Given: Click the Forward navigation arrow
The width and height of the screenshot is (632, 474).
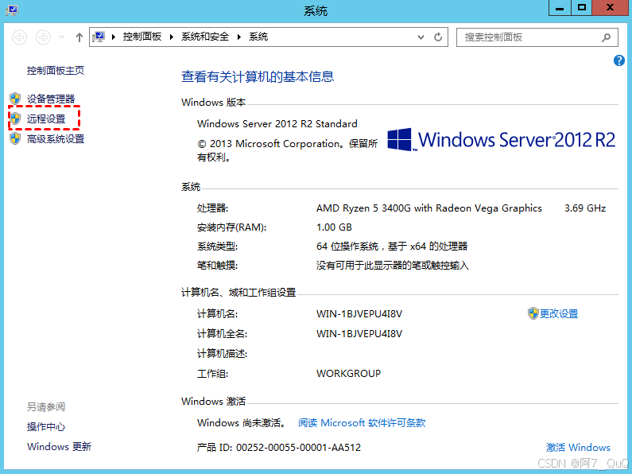Looking at the screenshot, I should click(43, 37).
